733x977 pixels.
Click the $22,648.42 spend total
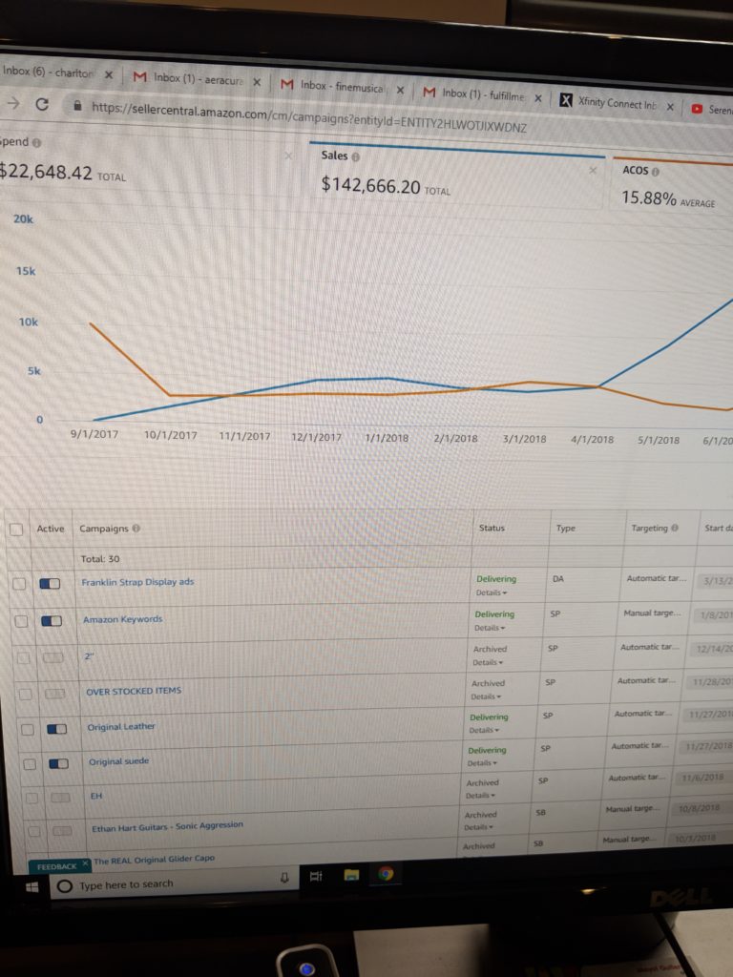[46, 172]
